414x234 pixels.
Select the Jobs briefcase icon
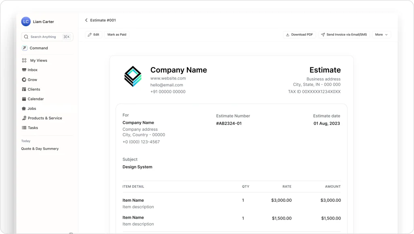pyautogui.click(x=24, y=109)
